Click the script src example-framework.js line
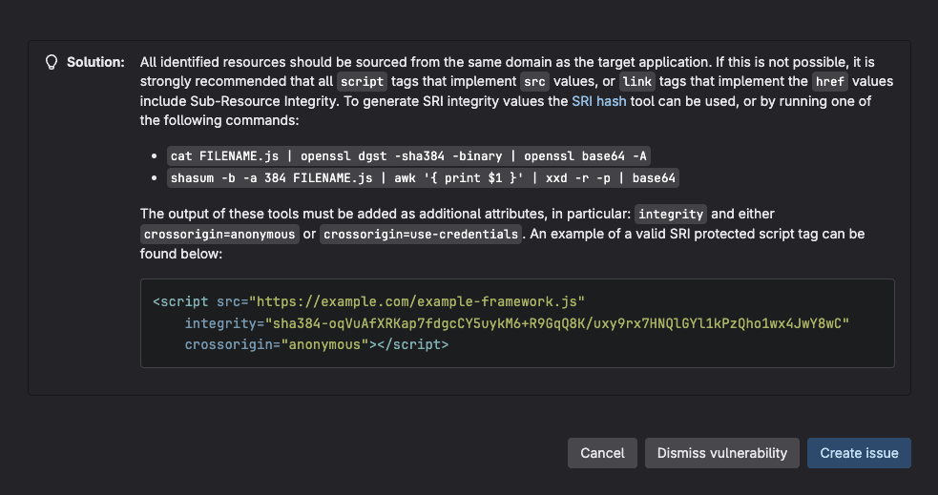The width and height of the screenshot is (938, 495). pyautogui.click(x=368, y=301)
